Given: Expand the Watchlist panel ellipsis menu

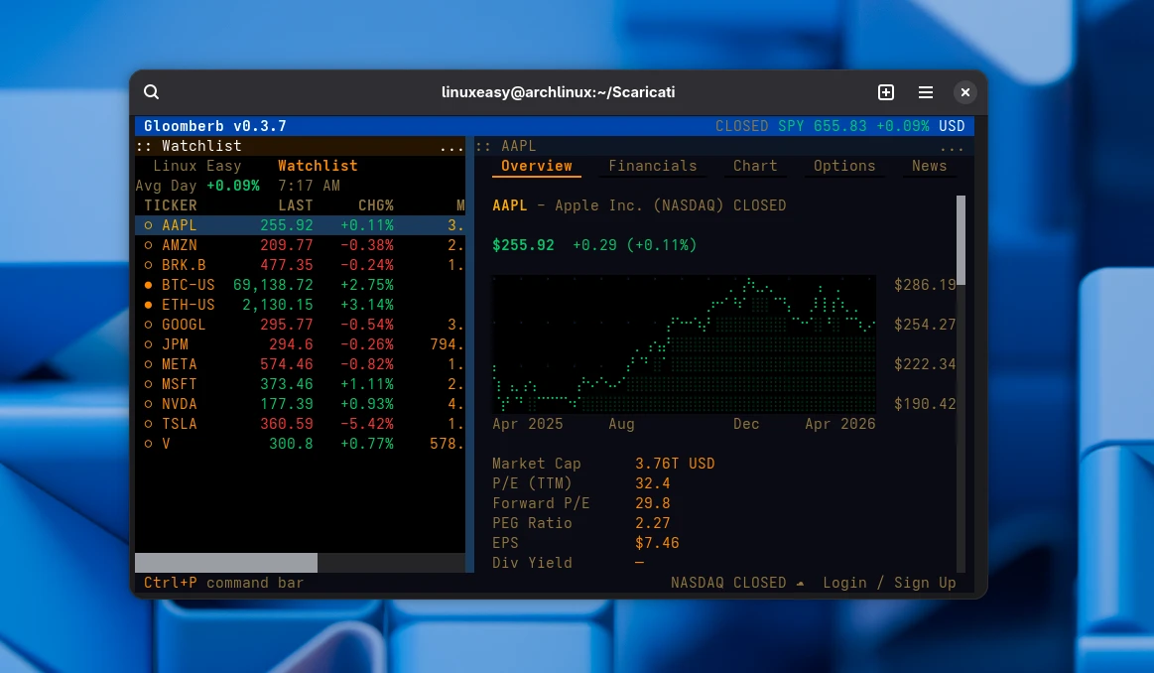Looking at the screenshot, I should coord(451,147).
